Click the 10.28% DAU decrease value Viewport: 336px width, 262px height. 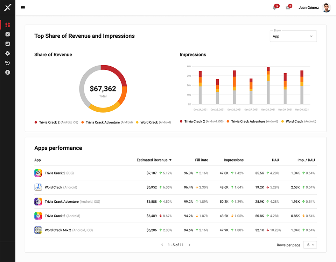[275, 230]
